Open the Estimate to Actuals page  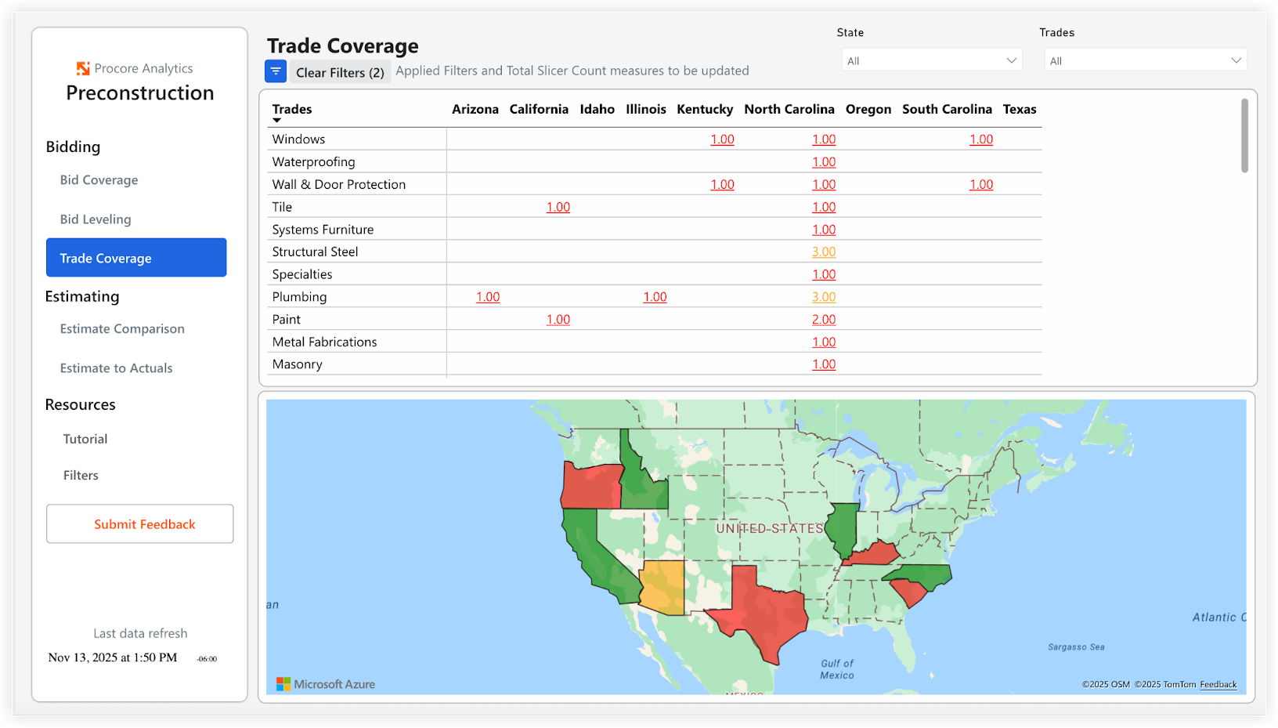(116, 368)
